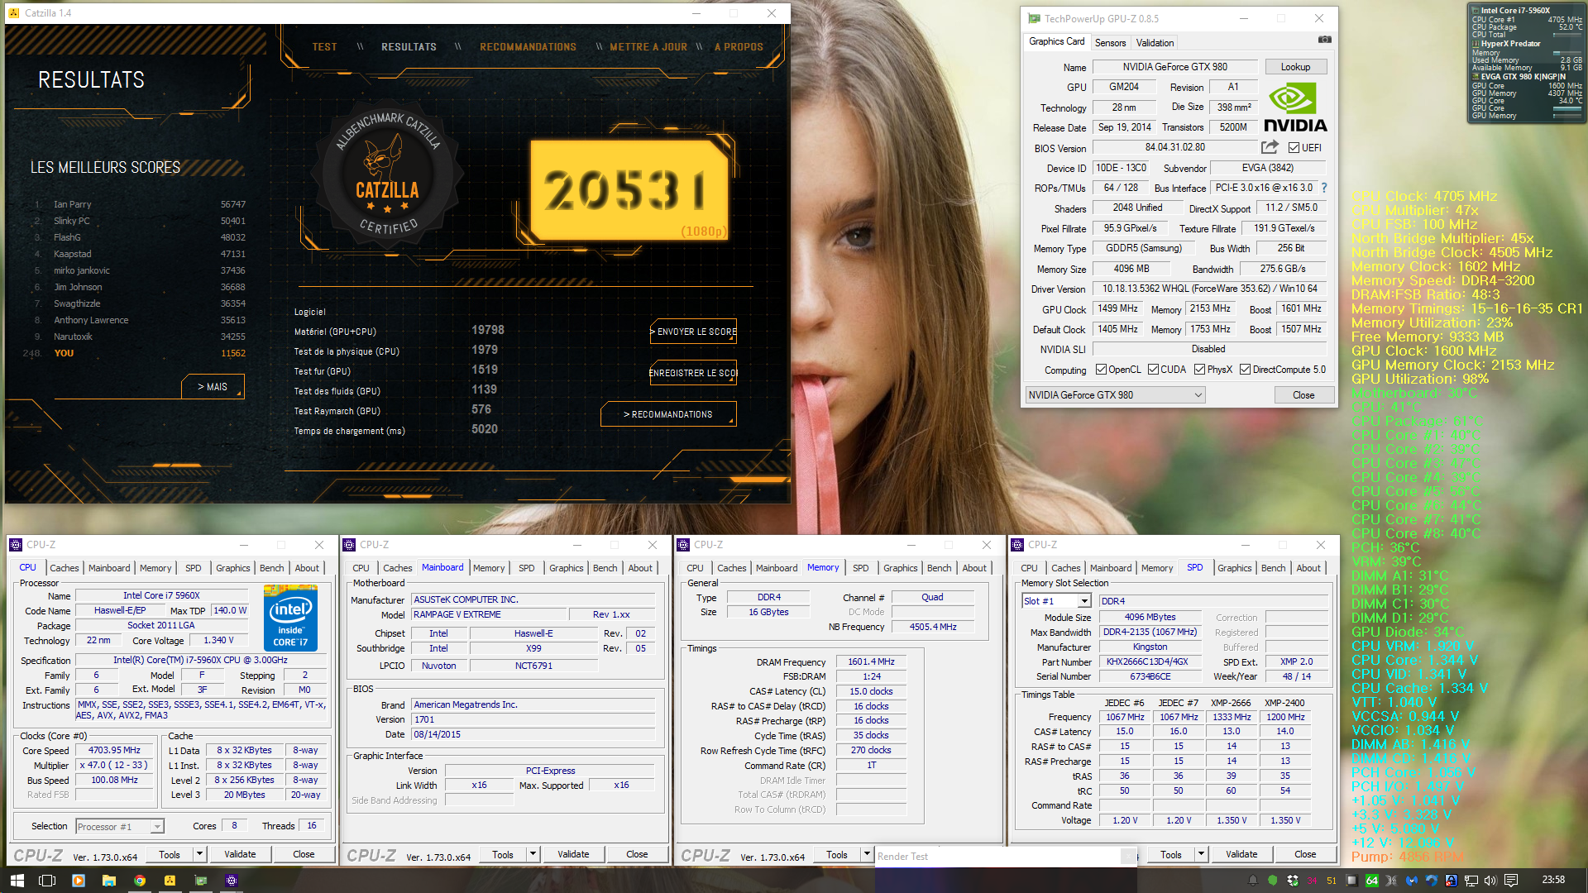This screenshot has height=893, width=1588.
Task: Open File Explorer from the taskbar
Action: pos(109,881)
